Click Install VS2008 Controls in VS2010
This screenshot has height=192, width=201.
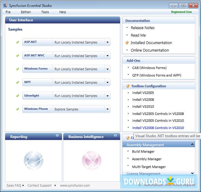[x=158, y=128]
